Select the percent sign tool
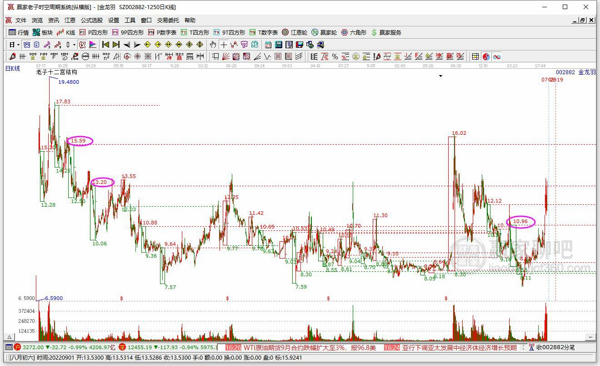 click(335, 56)
